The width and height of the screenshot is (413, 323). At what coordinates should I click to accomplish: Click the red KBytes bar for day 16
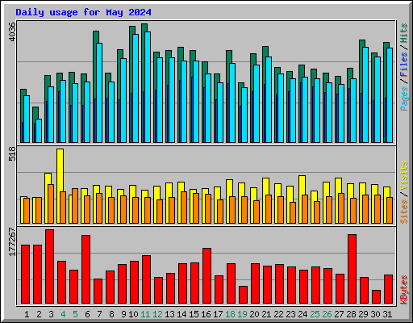coord(207,276)
